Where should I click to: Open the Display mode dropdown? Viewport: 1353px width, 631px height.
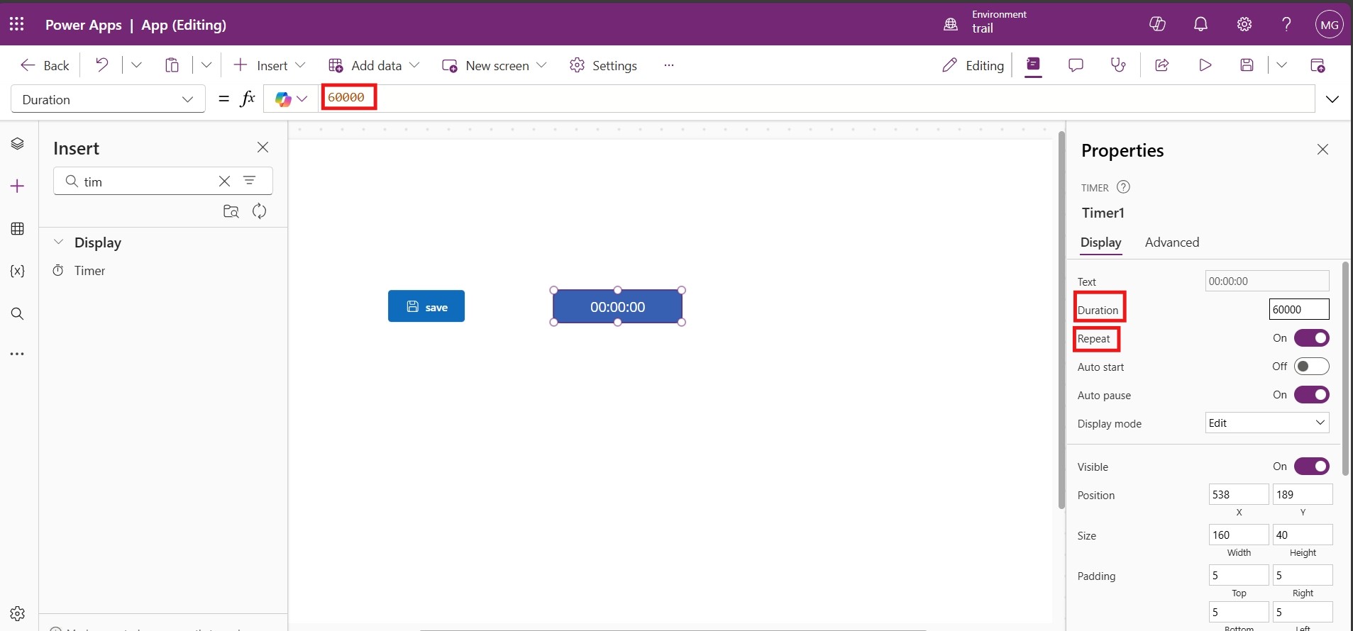tap(1266, 423)
